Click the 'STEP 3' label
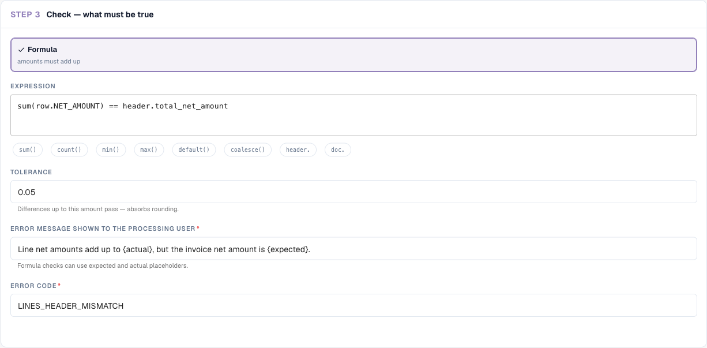The width and height of the screenshot is (707, 348). [x=25, y=14]
